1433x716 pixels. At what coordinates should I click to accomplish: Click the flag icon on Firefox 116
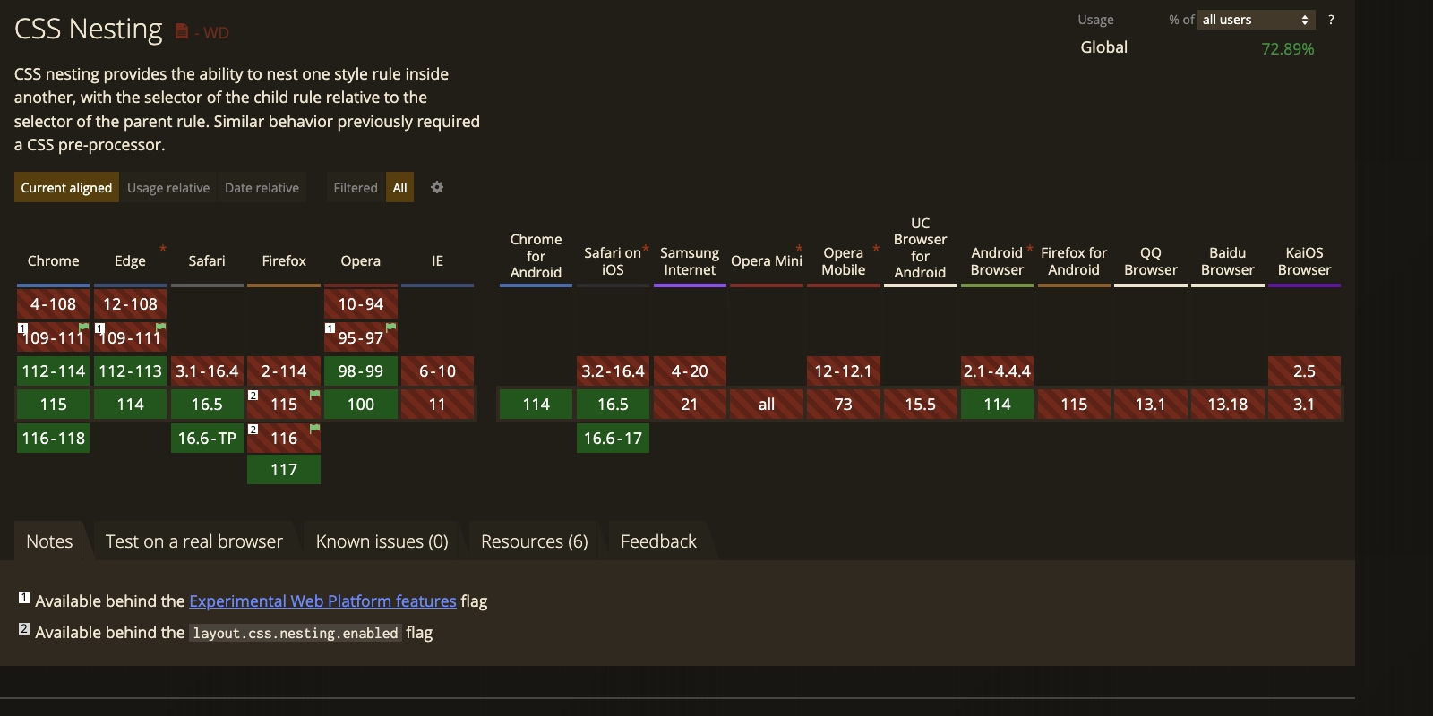[314, 430]
